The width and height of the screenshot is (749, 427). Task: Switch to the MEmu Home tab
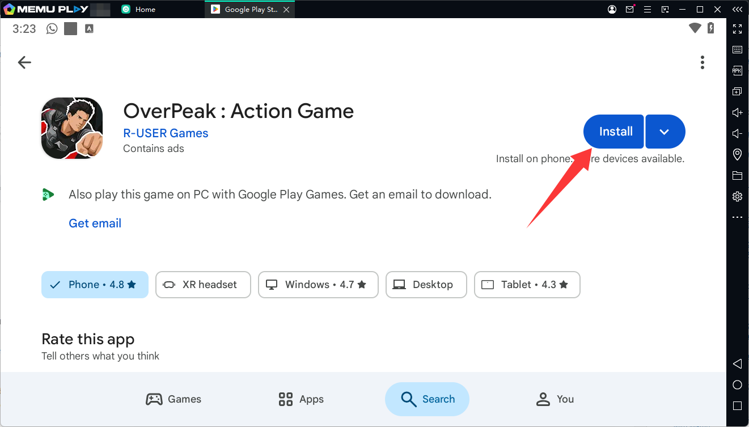pos(138,9)
